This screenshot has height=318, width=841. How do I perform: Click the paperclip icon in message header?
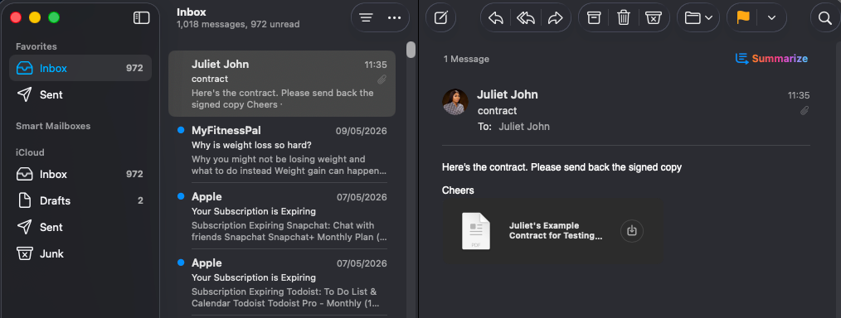[x=804, y=111]
